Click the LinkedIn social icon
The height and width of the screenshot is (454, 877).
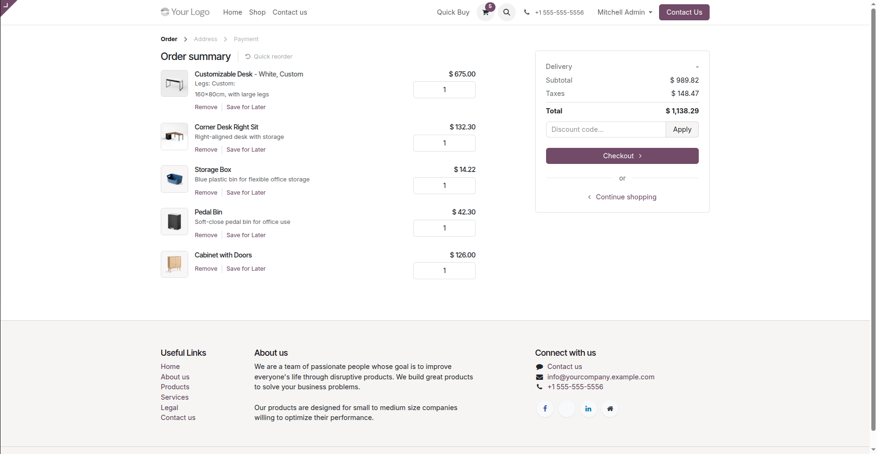588,409
